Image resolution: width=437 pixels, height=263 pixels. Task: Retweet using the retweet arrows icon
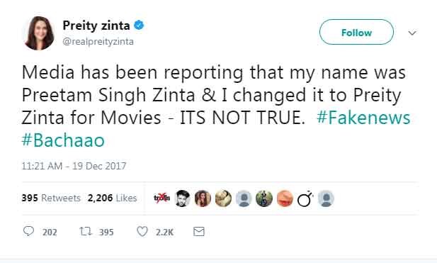coord(86,231)
